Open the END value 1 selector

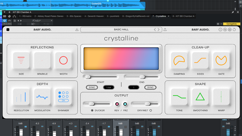click(134, 87)
